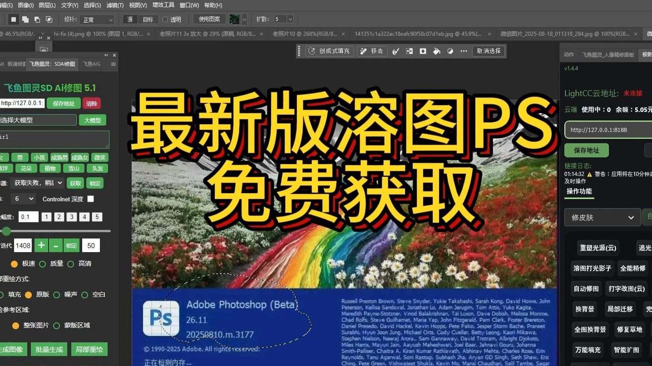
Task: Choose the 噪声 redraw mode radio
Action: pos(56,295)
